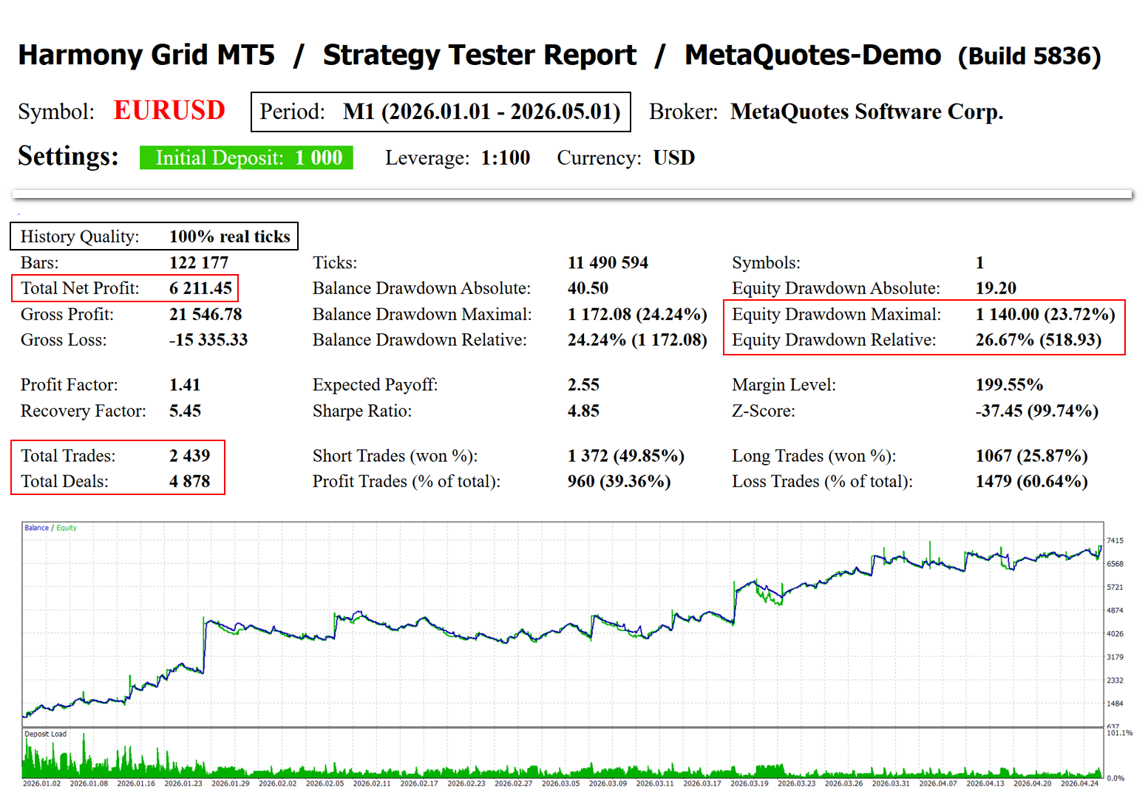Click the Total Net Profit value 6 211.45

point(200,288)
